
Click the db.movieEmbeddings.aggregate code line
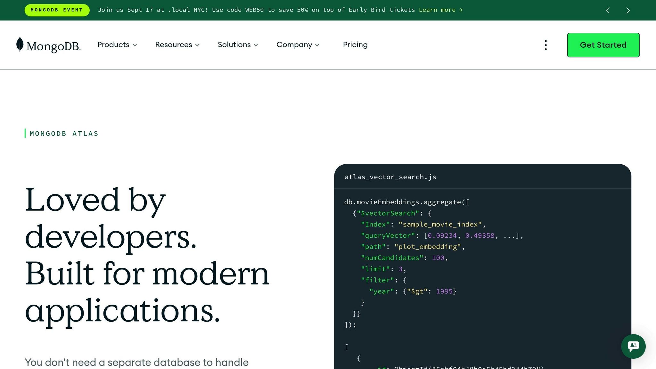tap(406, 202)
